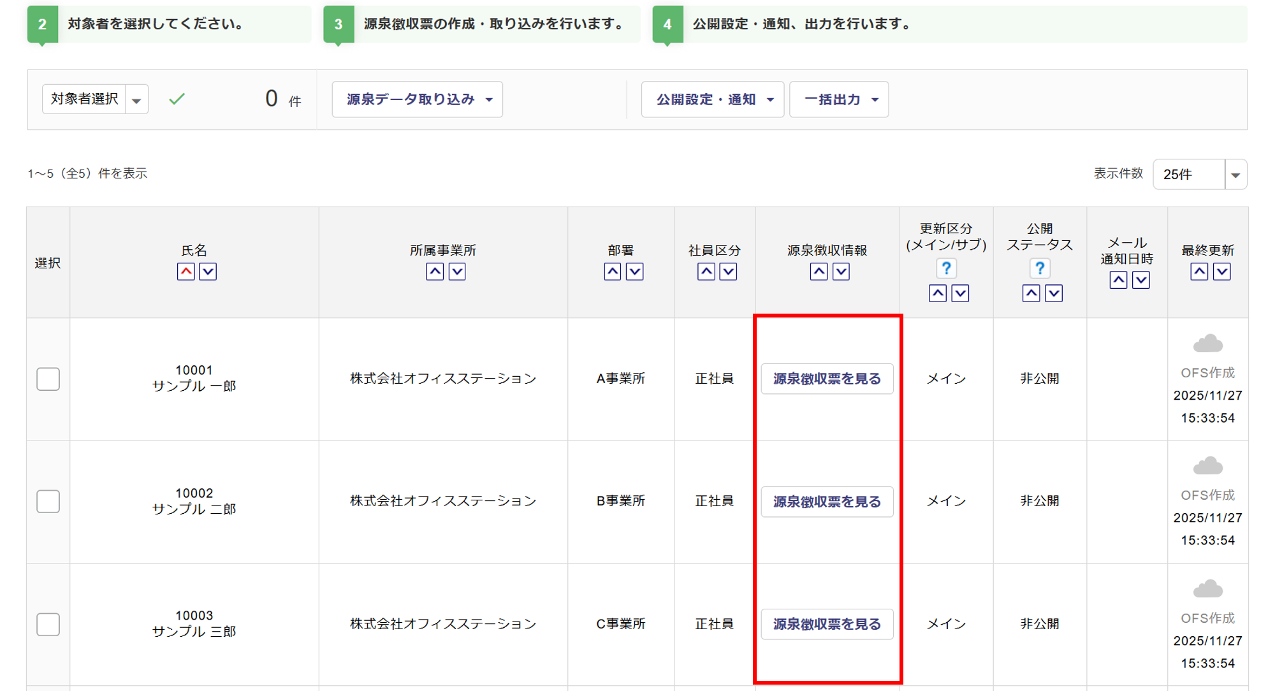Click help icon under 公開ステータス header
The height and width of the screenshot is (691, 1275).
coord(1039,268)
